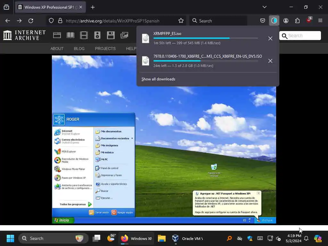Open tracking protection shield icon
Screen dimensions: 328x246
(x=51, y=21)
